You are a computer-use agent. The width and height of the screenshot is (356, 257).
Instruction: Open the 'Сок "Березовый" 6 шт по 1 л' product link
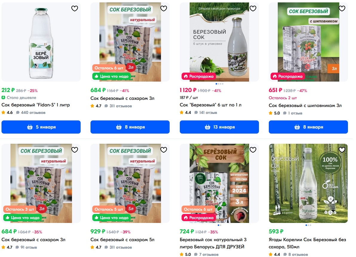click(211, 105)
